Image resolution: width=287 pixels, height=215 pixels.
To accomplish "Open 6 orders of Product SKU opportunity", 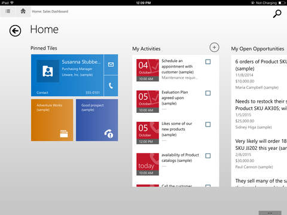I will pyautogui.click(x=261, y=65).
